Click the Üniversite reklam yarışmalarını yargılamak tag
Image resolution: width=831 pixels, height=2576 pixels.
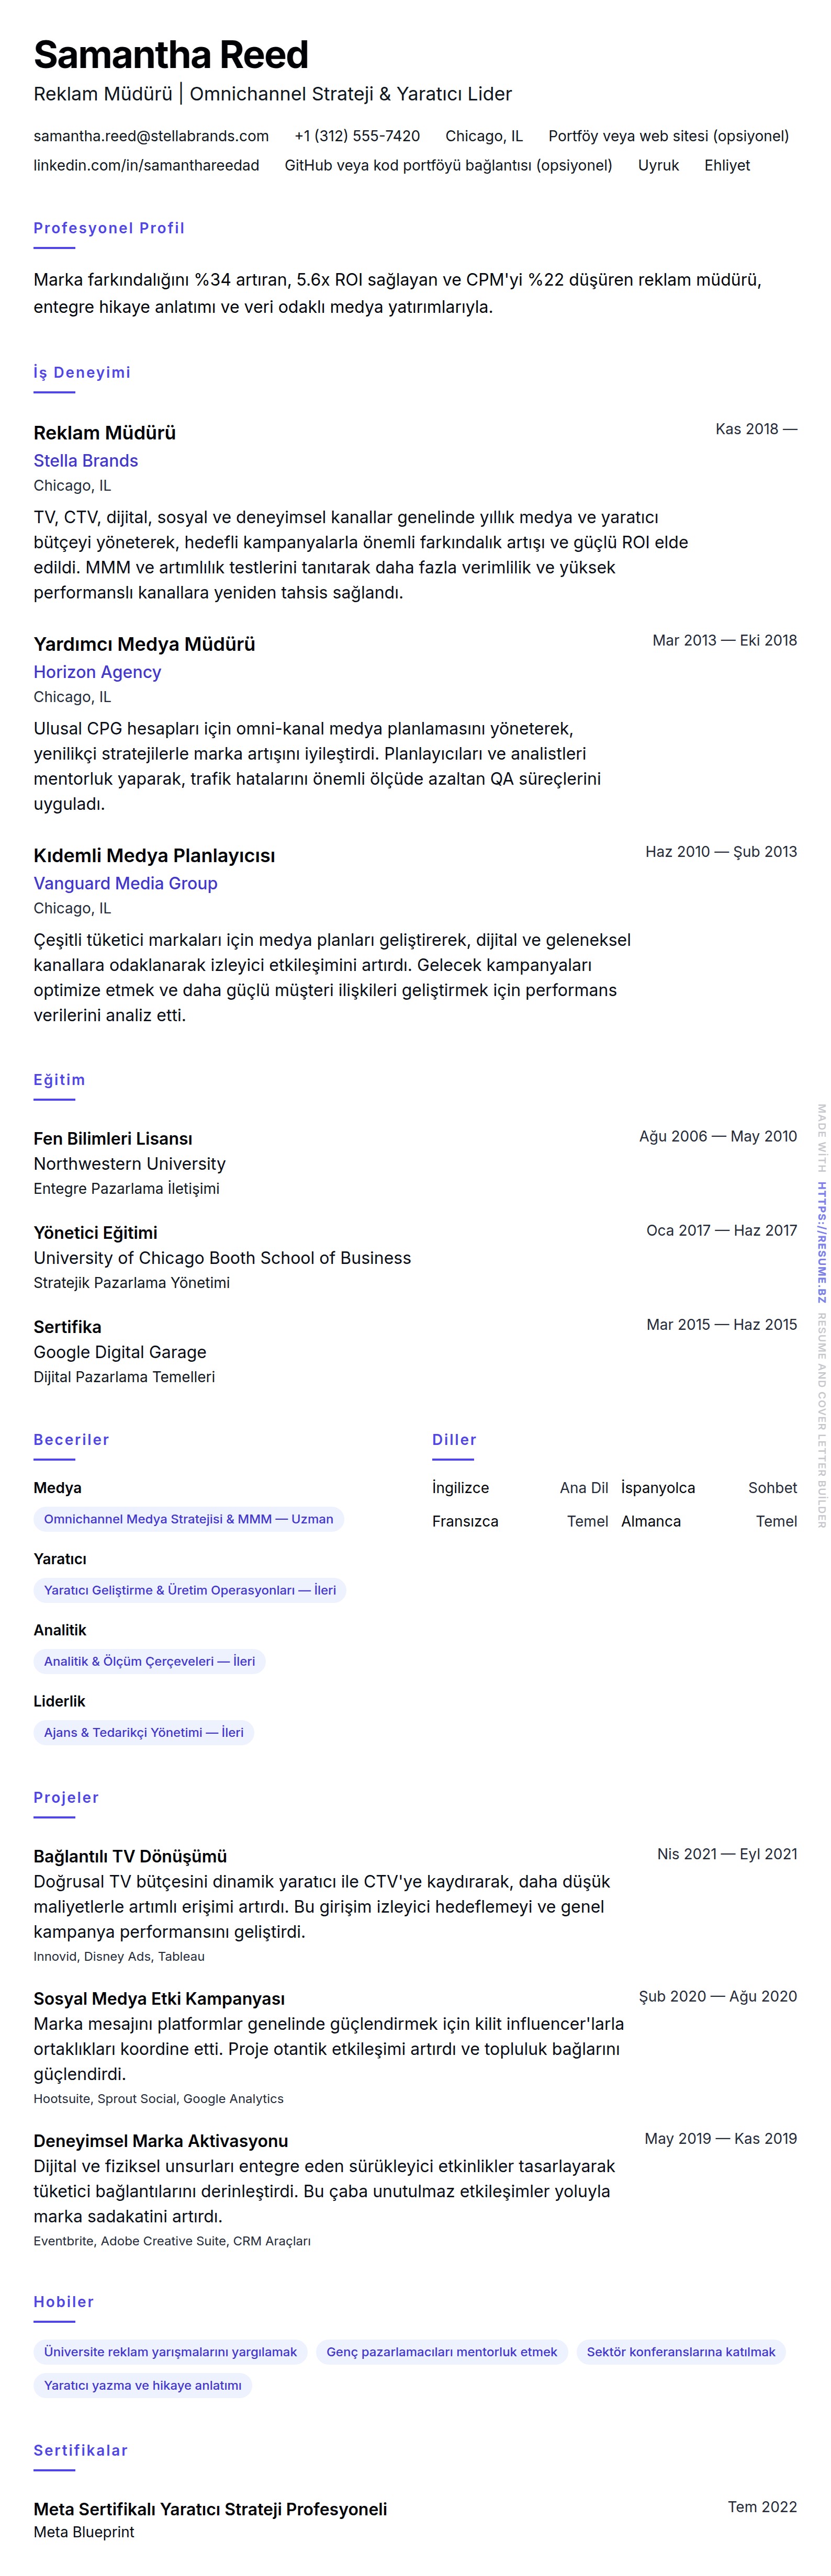coord(170,2352)
